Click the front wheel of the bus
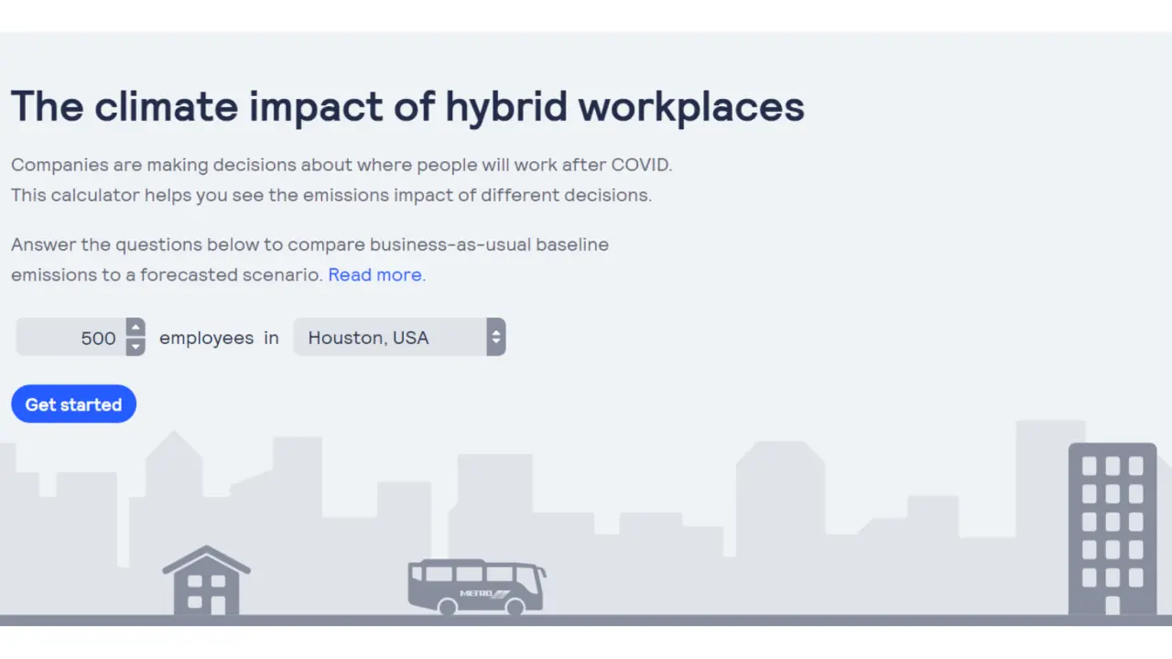 tap(515, 606)
